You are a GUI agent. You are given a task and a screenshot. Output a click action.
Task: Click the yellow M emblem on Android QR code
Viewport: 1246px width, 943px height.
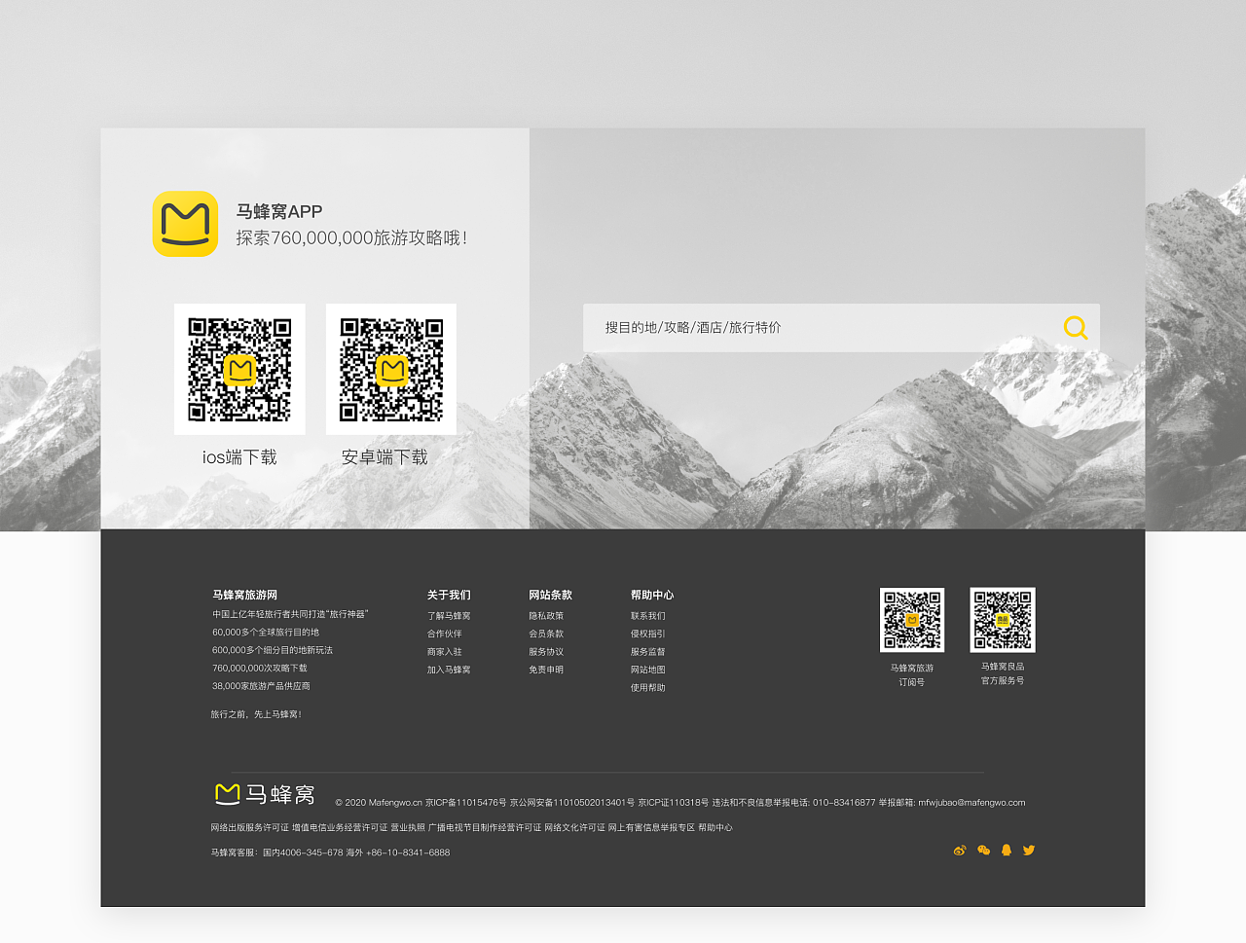pos(390,369)
